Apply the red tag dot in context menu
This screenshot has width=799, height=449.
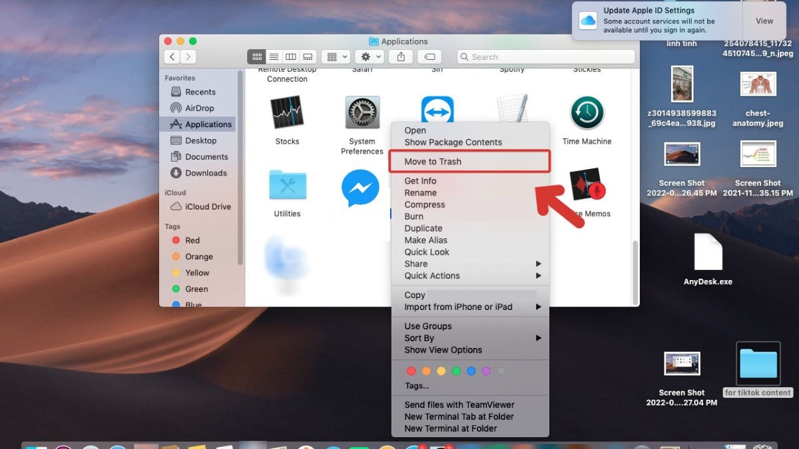click(411, 371)
